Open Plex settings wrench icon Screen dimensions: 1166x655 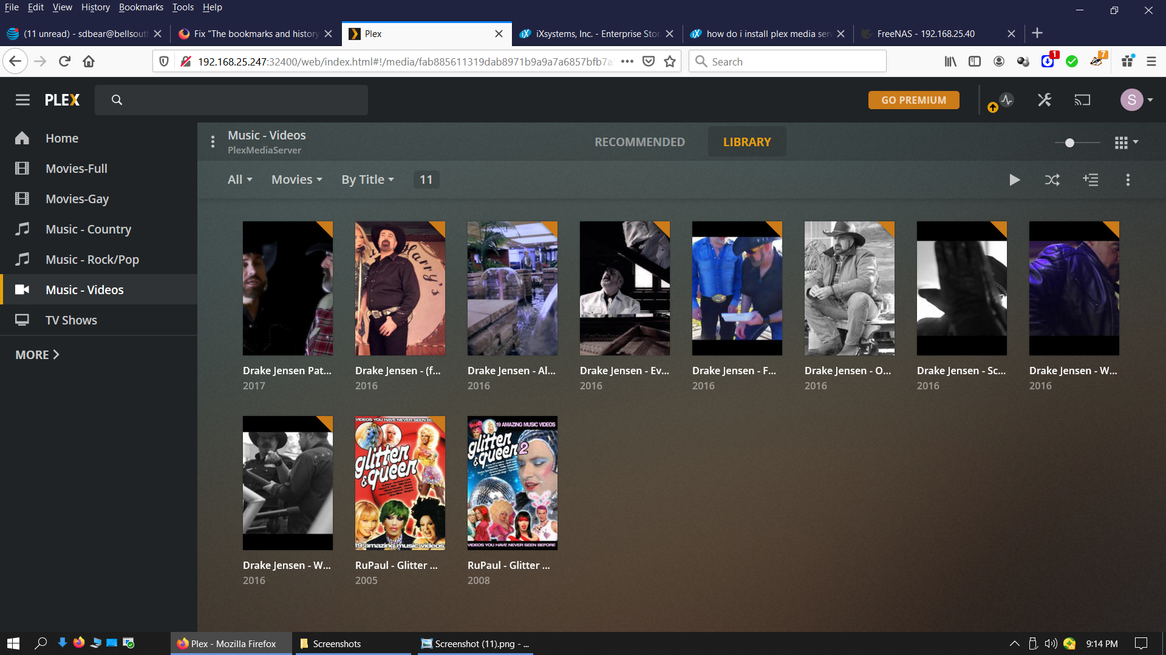point(1045,100)
